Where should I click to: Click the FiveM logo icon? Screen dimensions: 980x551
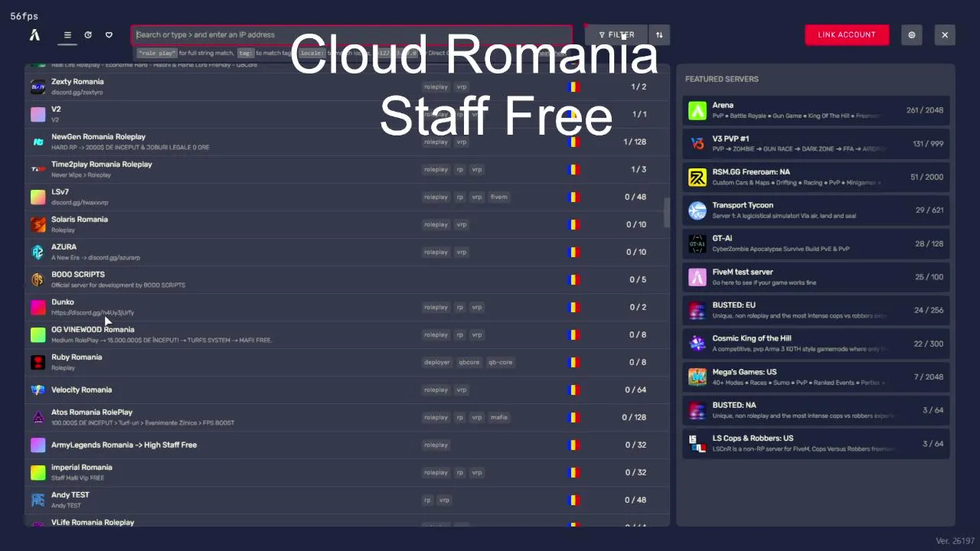pos(34,35)
